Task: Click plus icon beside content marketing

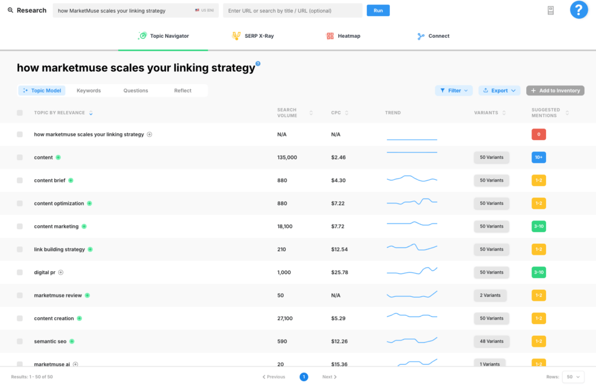Action: (84, 226)
